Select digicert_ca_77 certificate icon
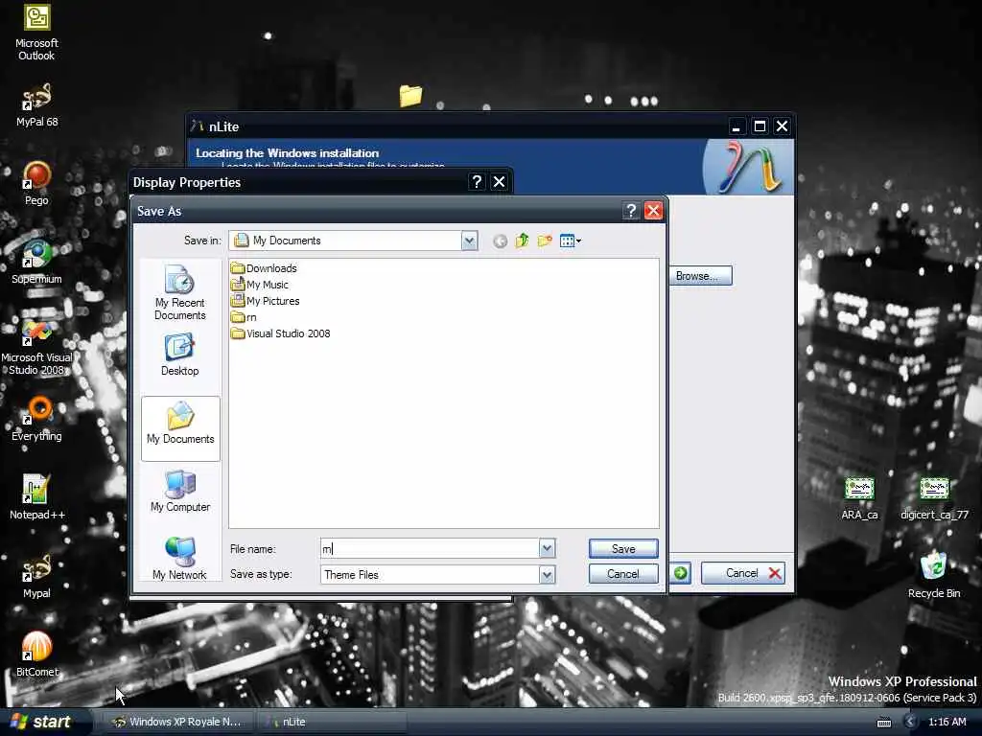The width and height of the screenshot is (982, 736). click(x=934, y=498)
